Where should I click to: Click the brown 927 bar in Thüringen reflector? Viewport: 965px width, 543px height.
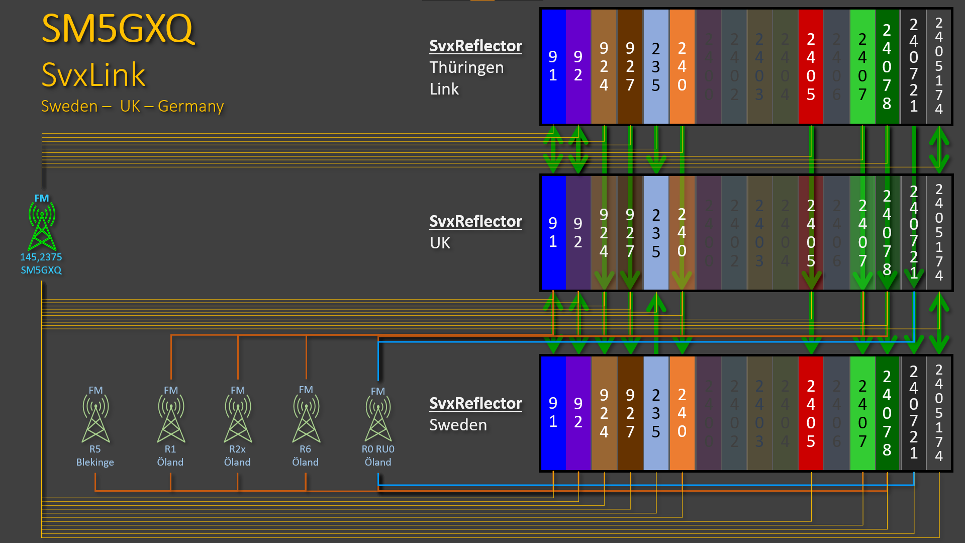[x=630, y=66]
